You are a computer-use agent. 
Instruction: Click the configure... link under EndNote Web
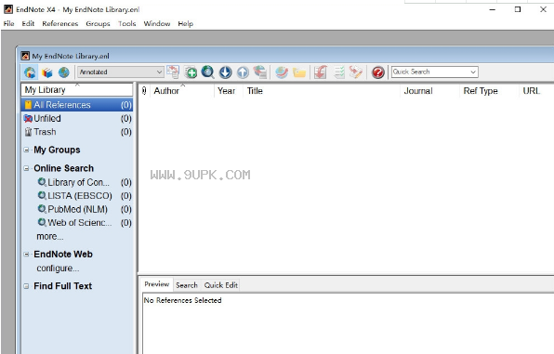click(x=58, y=269)
